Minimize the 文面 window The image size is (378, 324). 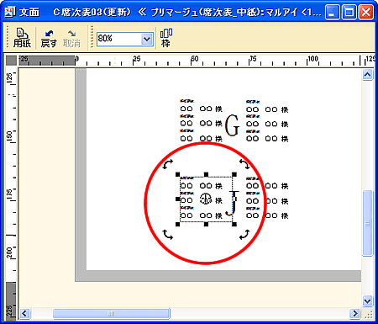click(333, 13)
